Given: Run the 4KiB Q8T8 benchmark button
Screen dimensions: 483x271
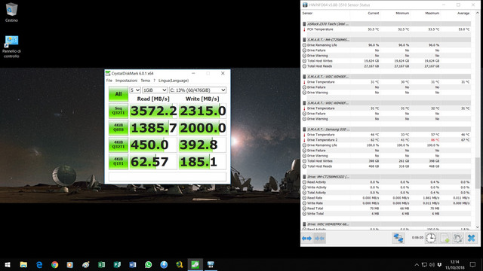Looking at the screenshot, I should pyautogui.click(x=118, y=128).
